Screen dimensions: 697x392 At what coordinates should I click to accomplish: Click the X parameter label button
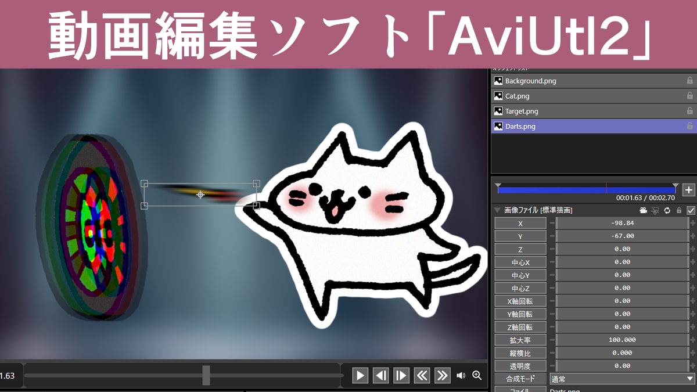click(x=520, y=223)
